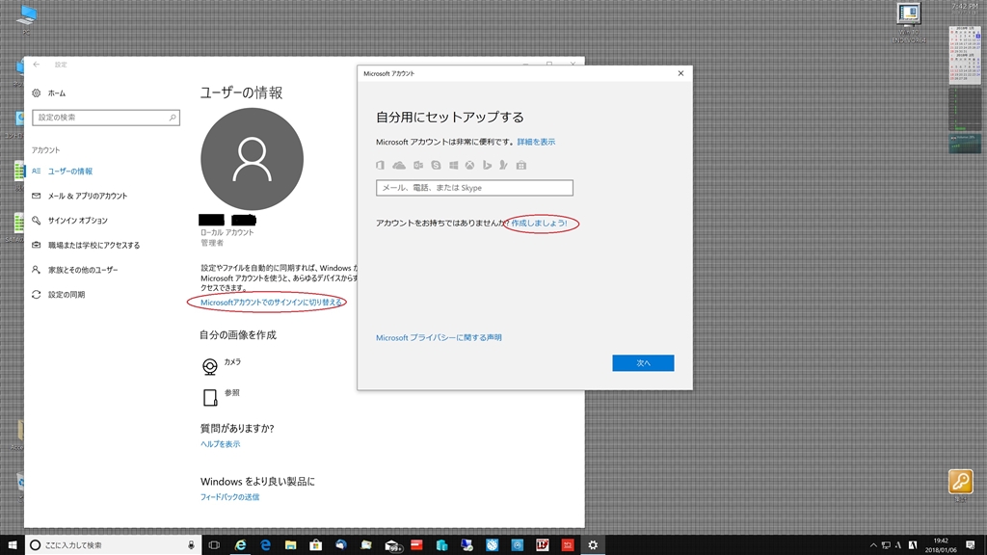Click the Bing icon in the dialog
The width and height of the screenshot is (987, 555).
487,165
